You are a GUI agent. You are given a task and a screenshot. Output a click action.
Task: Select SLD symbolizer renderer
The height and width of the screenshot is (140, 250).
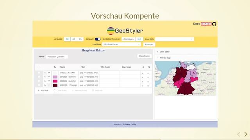point(139,39)
